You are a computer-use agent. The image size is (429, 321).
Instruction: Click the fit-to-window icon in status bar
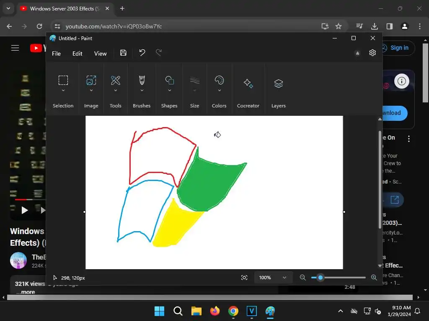(x=244, y=278)
